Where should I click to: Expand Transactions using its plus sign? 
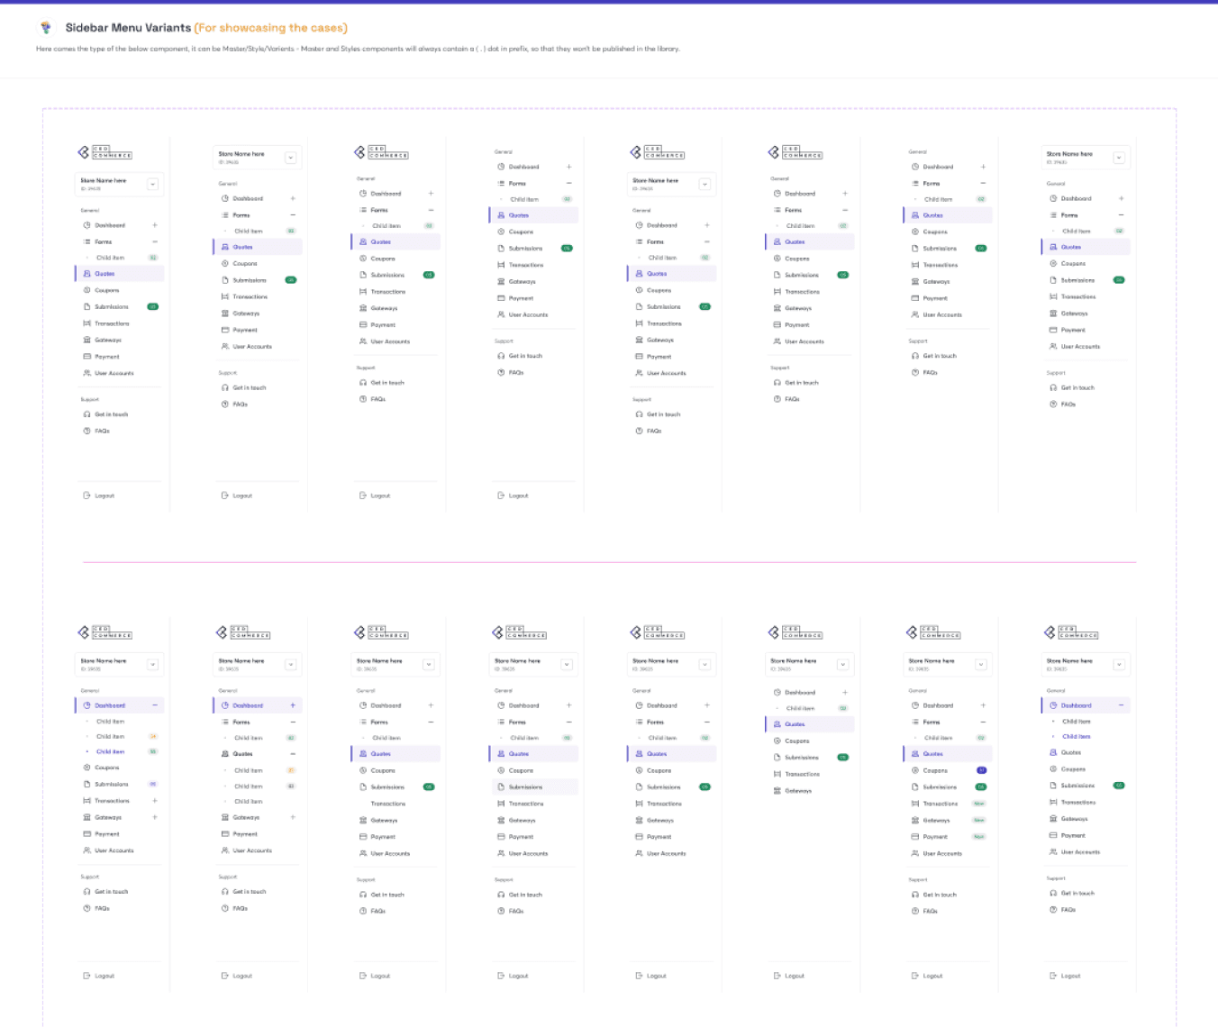click(155, 801)
